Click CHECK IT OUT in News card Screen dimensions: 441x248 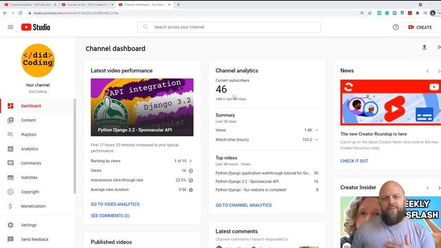pos(354,161)
